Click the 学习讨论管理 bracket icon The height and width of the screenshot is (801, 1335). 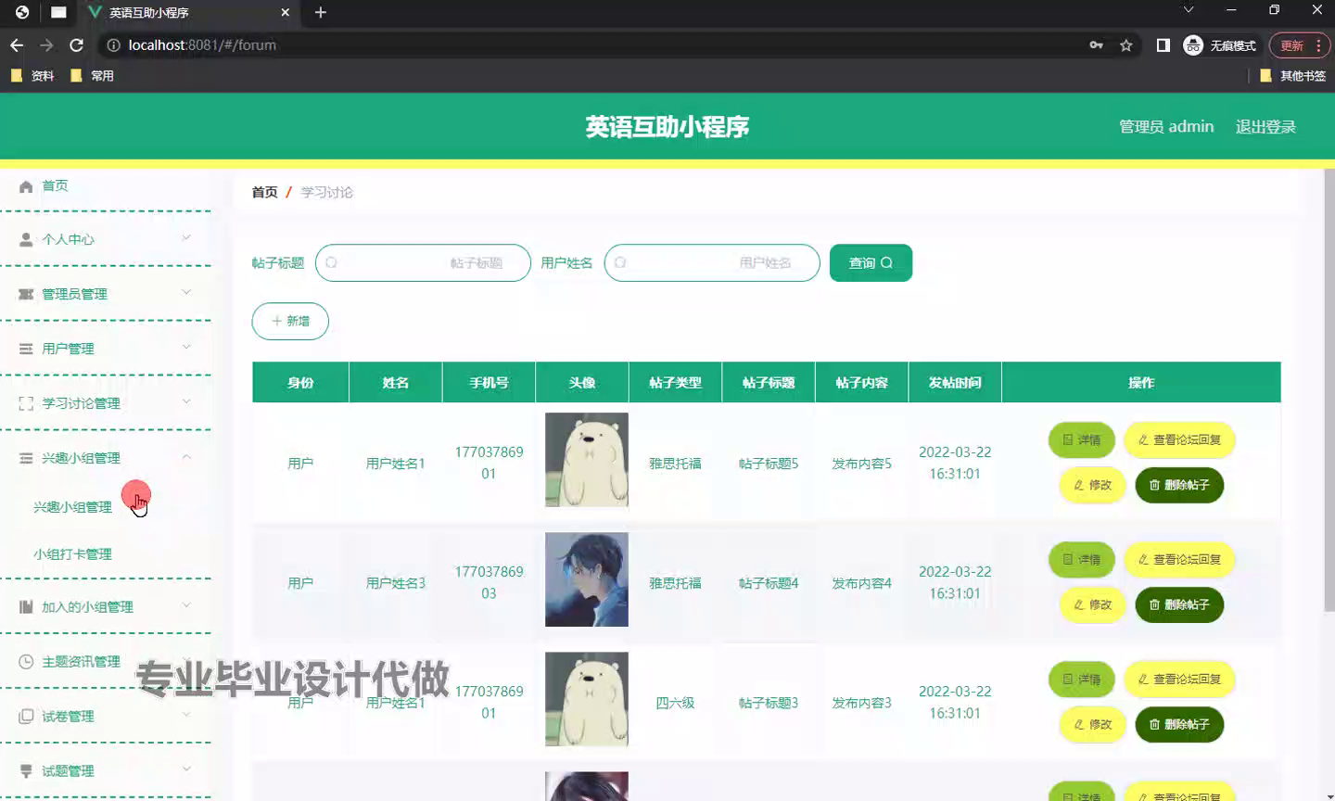click(x=26, y=403)
